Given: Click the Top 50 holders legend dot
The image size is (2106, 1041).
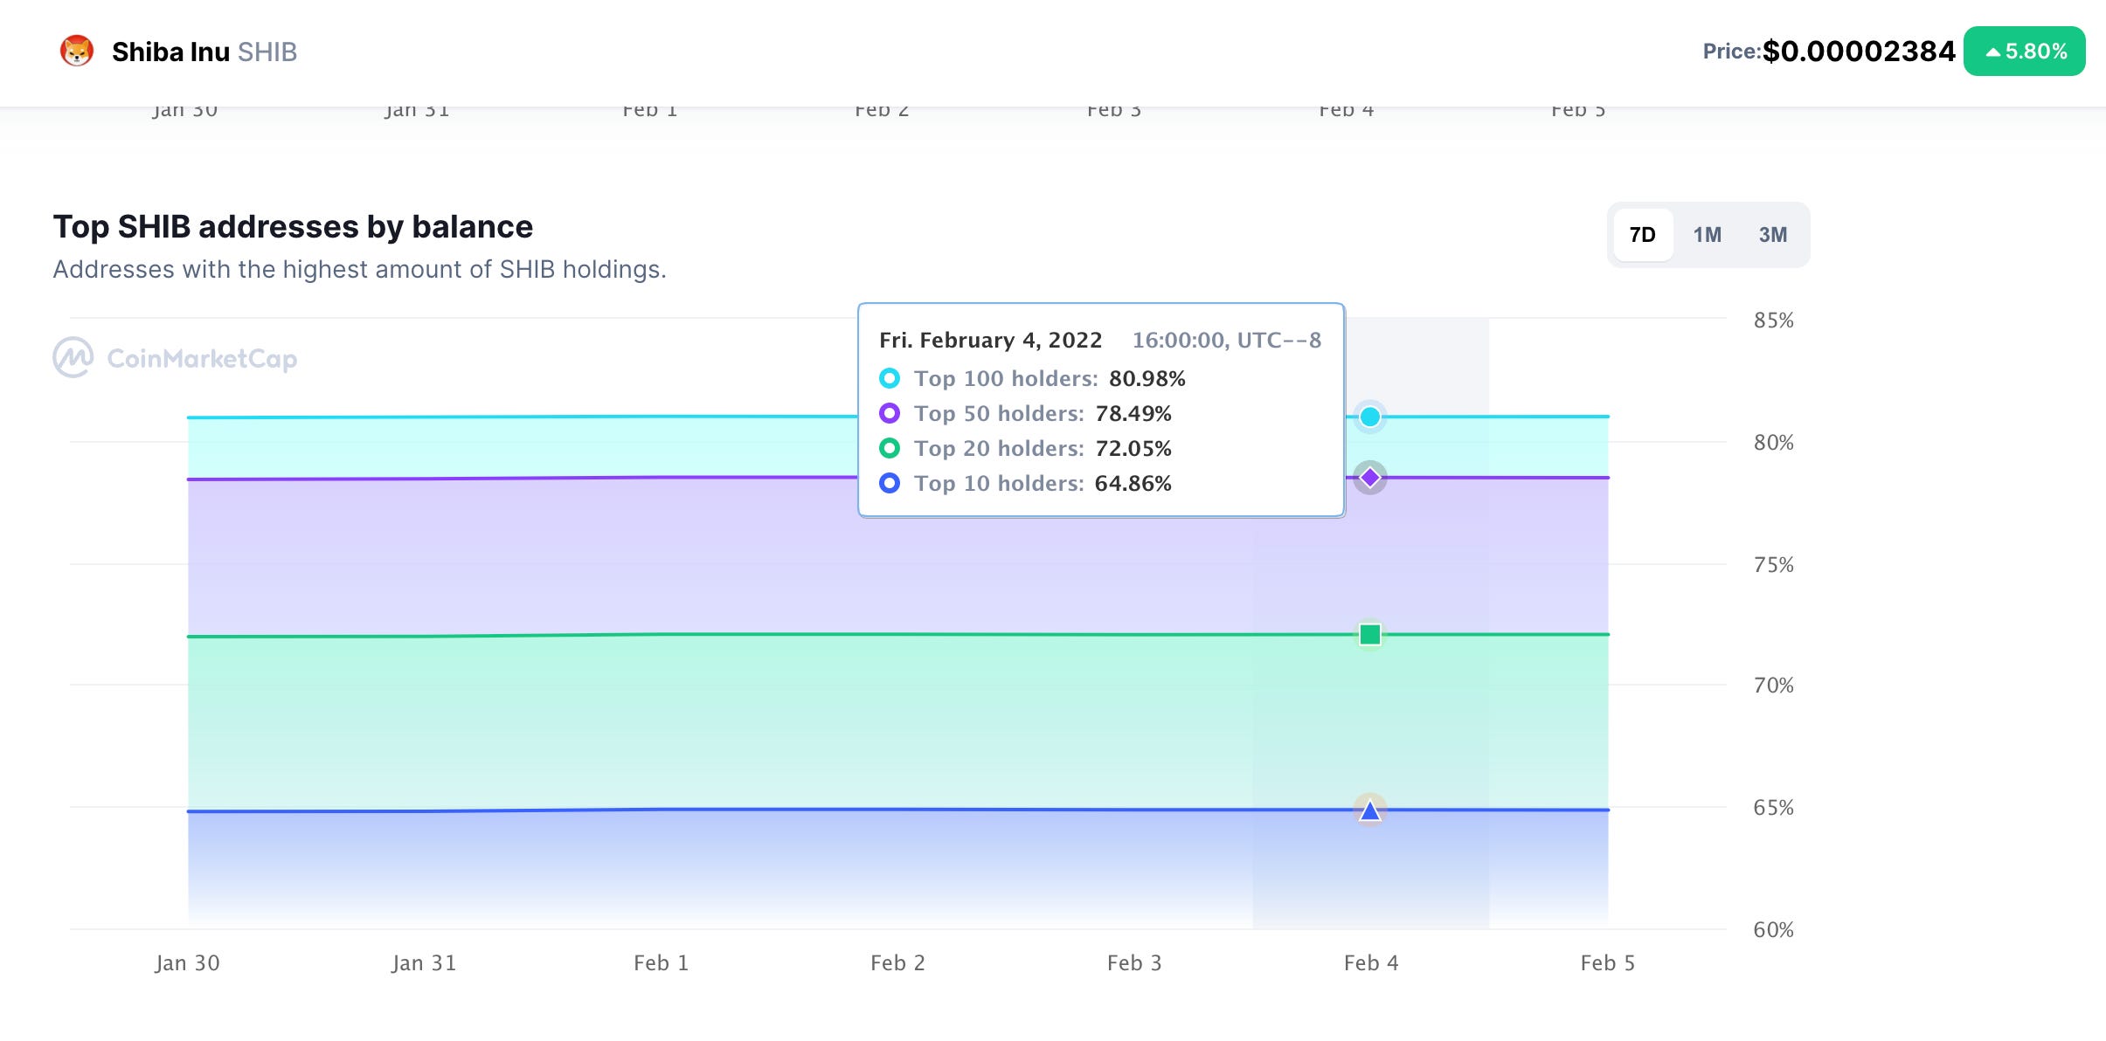Looking at the screenshot, I should coord(889,413).
